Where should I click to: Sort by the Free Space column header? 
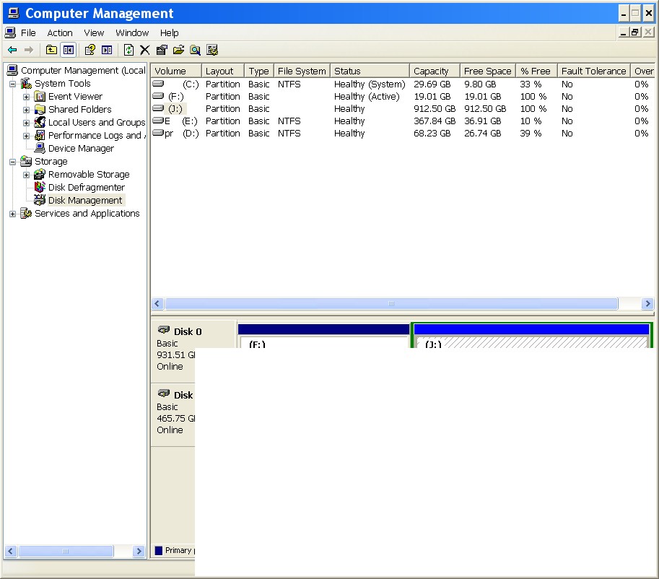click(488, 71)
